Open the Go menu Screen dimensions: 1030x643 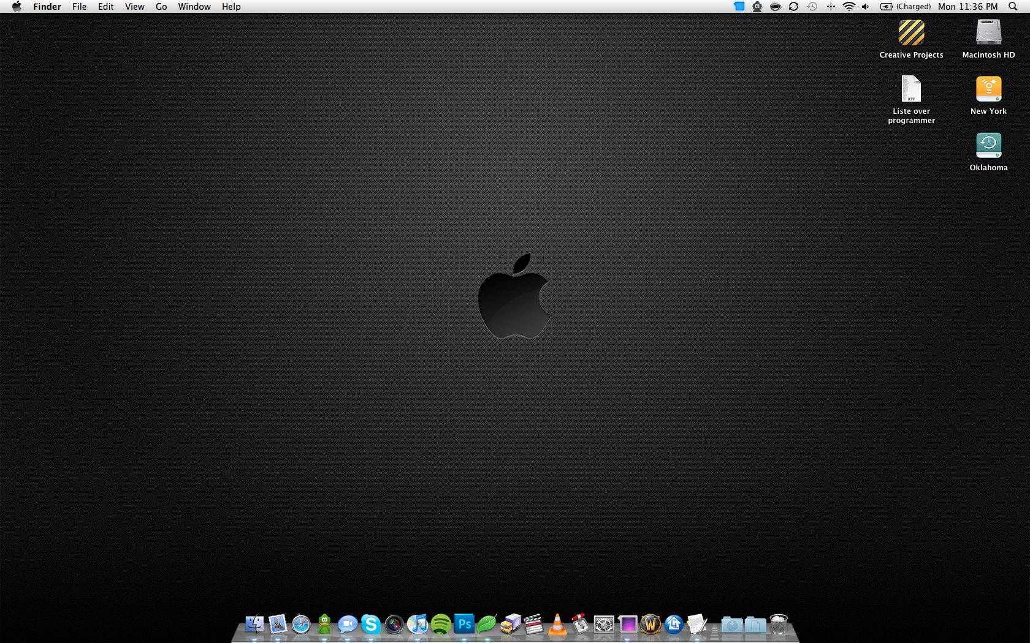(161, 6)
